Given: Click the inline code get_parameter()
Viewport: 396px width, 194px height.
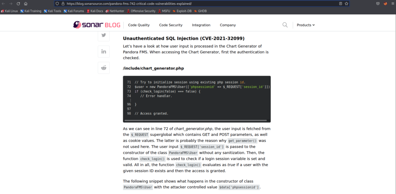Looking at the screenshot, I should 242,141.
